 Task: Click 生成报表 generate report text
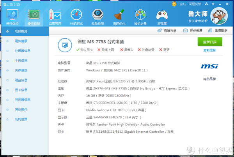(x=221, y=30)
